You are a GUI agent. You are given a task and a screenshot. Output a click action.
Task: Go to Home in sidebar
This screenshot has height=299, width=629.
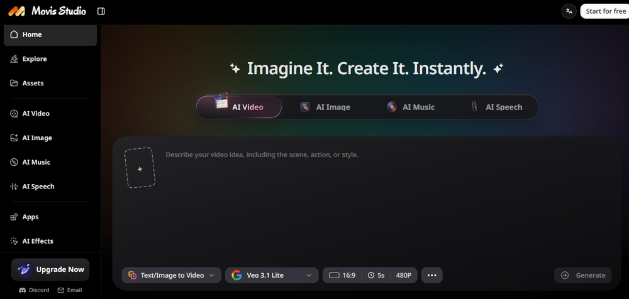[50, 35]
